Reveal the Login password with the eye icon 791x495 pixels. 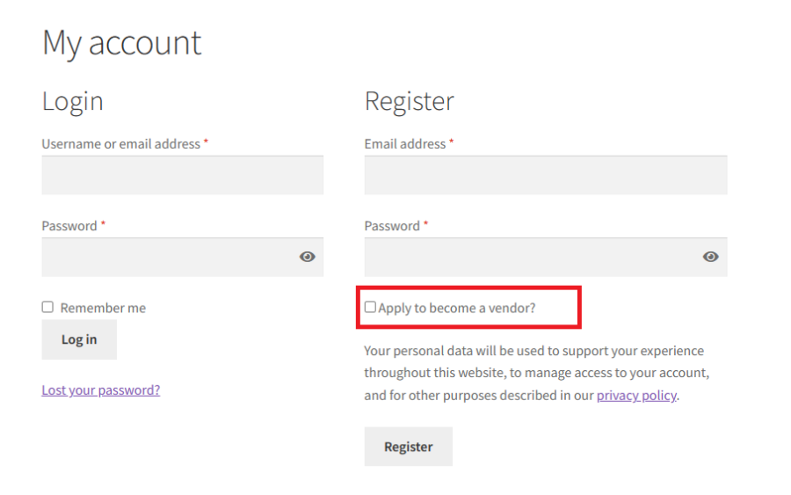click(307, 257)
